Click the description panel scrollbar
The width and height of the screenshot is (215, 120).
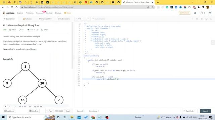tap(72, 46)
